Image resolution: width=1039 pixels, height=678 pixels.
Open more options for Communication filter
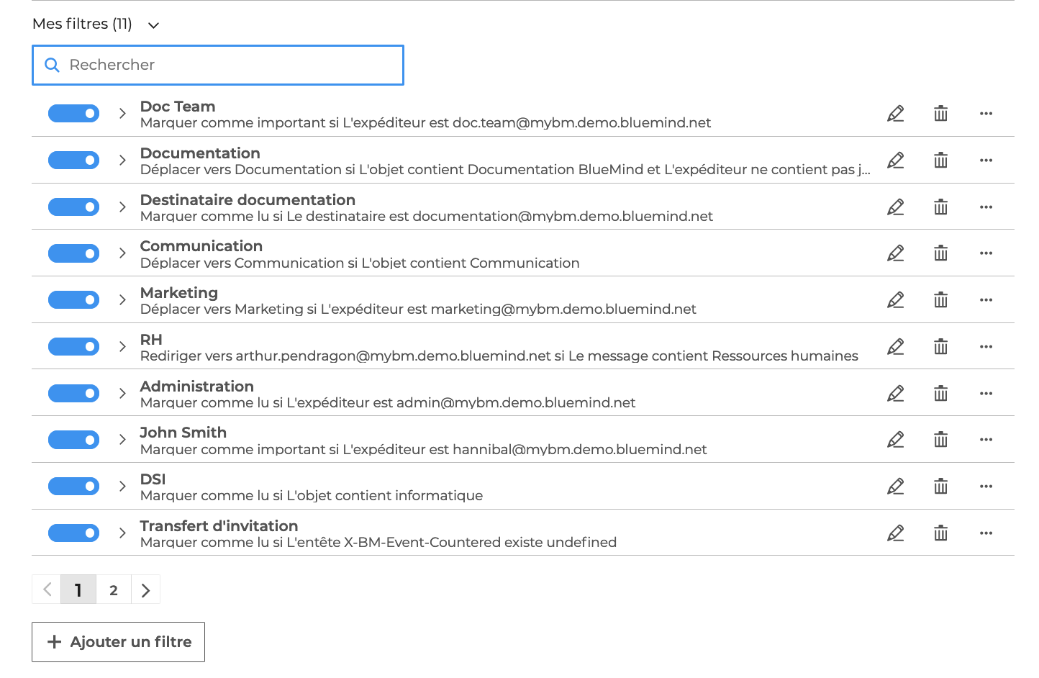coord(986,253)
